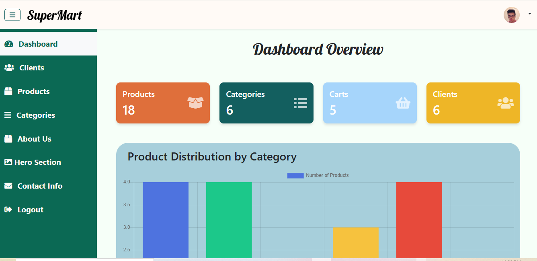Open the yellow Clients summary card
The height and width of the screenshot is (261, 537).
[x=473, y=103]
